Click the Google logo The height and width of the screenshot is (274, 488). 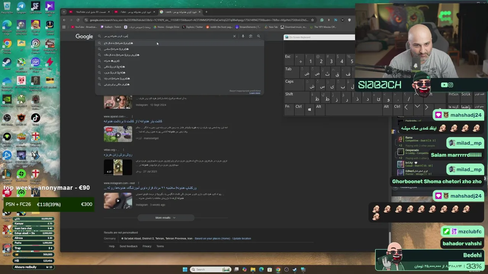[x=84, y=37]
